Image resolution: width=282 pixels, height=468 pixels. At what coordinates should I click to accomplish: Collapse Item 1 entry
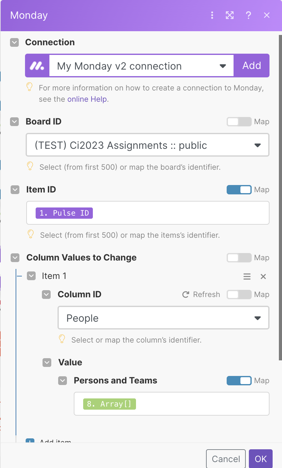31,276
